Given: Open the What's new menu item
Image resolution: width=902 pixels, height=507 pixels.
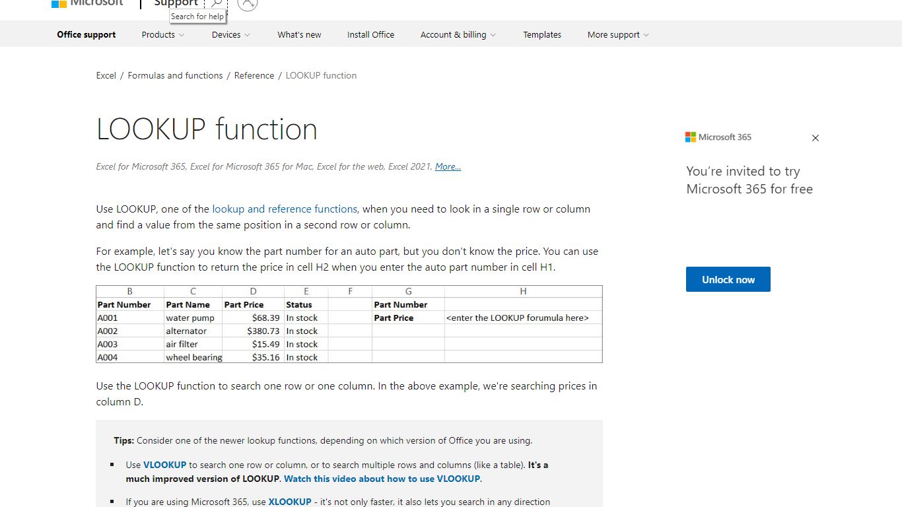Looking at the screenshot, I should click(299, 34).
